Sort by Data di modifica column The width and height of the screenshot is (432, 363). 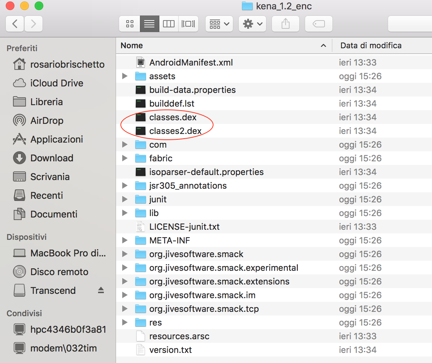click(371, 45)
